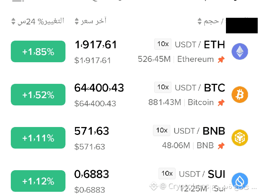Open the ETH price 1,917,61
The image size is (259, 194).
click(x=96, y=45)
